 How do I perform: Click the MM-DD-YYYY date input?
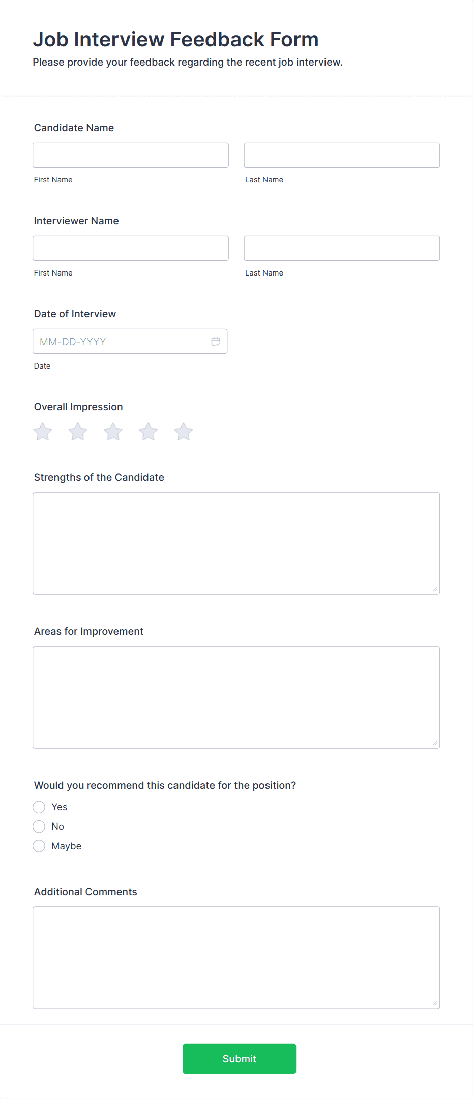130,341
